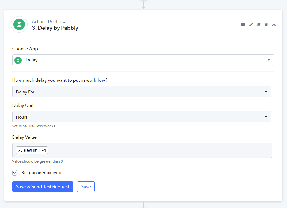Image resolution: width=287 pixels, height=208 pixels.
Task: Click the small hourglass icon in Choose App field
Action: 18,60
